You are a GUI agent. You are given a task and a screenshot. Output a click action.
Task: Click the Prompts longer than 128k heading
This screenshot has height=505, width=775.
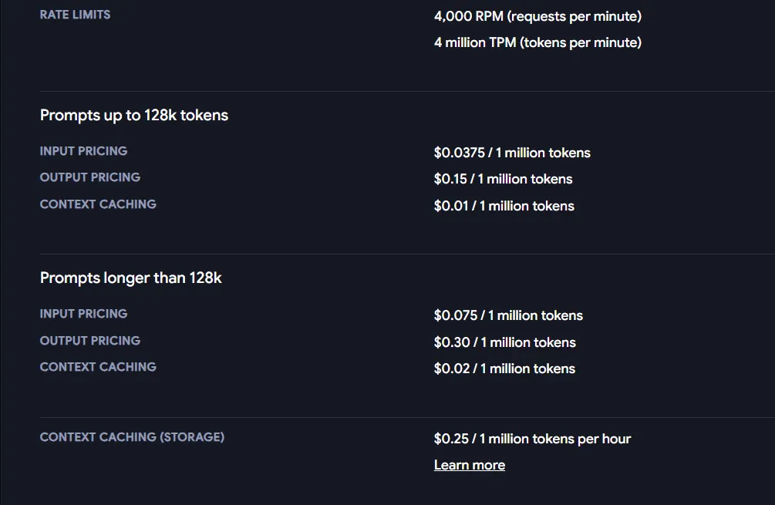pyautogui.click(x=130, y=278)
